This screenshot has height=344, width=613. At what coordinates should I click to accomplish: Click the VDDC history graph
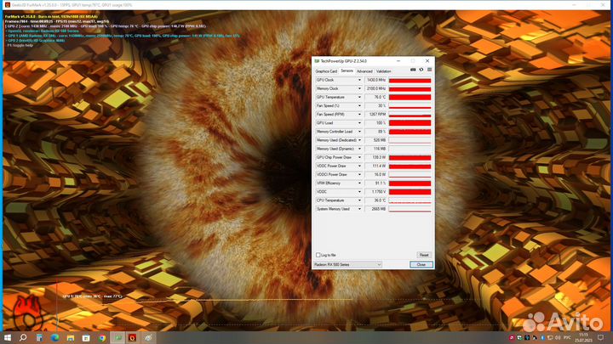[x=410, y=191]
